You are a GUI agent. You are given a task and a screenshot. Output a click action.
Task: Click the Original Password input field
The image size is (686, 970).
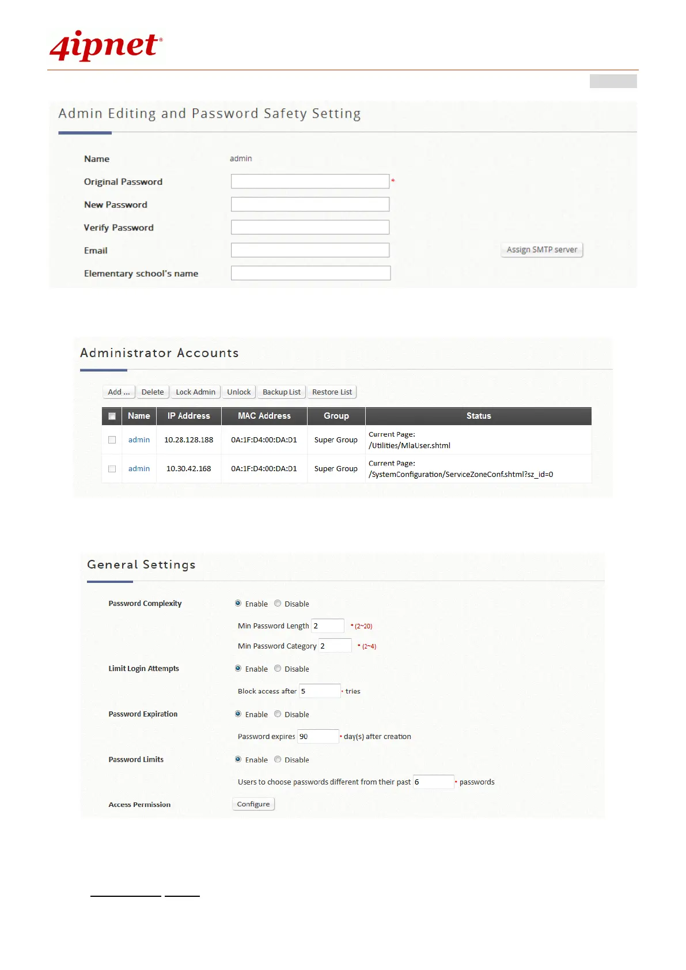click(310, 181)
